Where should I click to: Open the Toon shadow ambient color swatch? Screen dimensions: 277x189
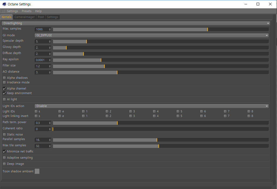37,171
